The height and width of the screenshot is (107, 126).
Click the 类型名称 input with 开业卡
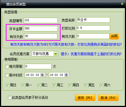click(x=93, y=20)
